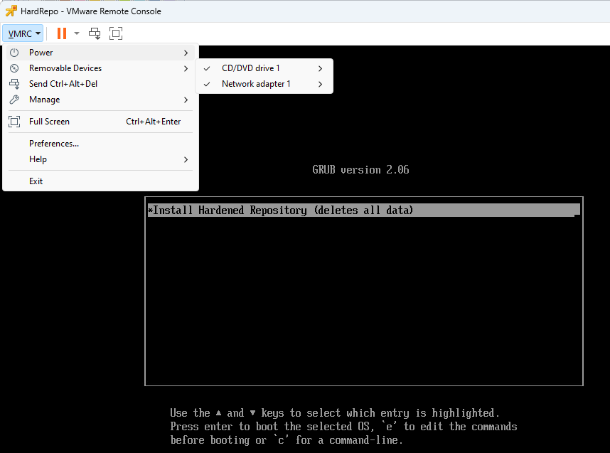
Task: Toggle the CD/DVD drive 1 connected checkmark
Action: point(206,68)
